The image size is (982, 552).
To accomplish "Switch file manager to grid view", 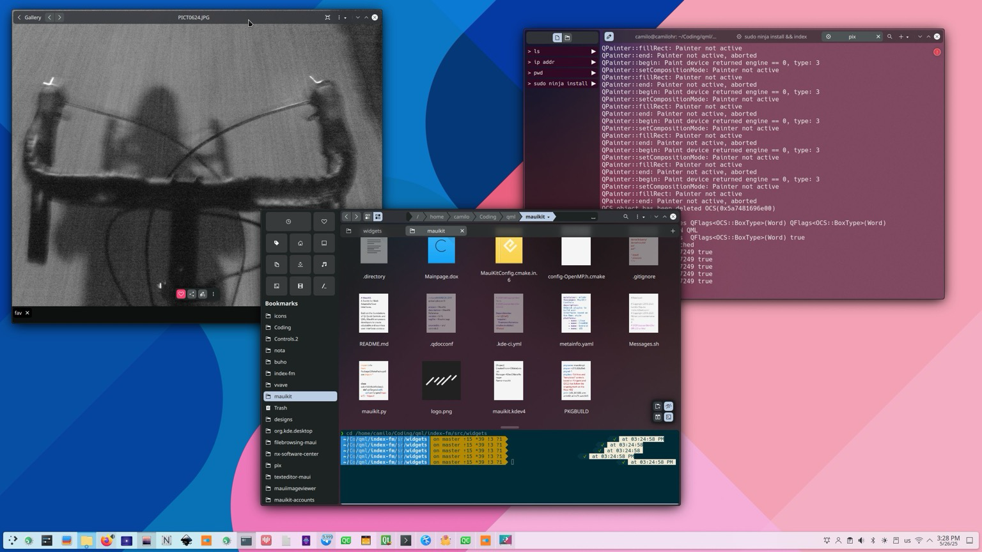I will 378,217.
